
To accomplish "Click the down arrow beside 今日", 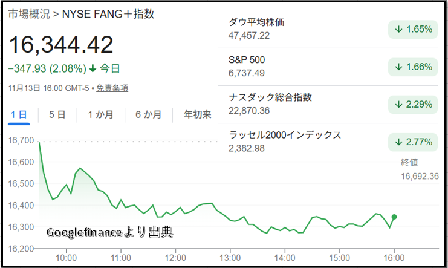I will (92, 68).
